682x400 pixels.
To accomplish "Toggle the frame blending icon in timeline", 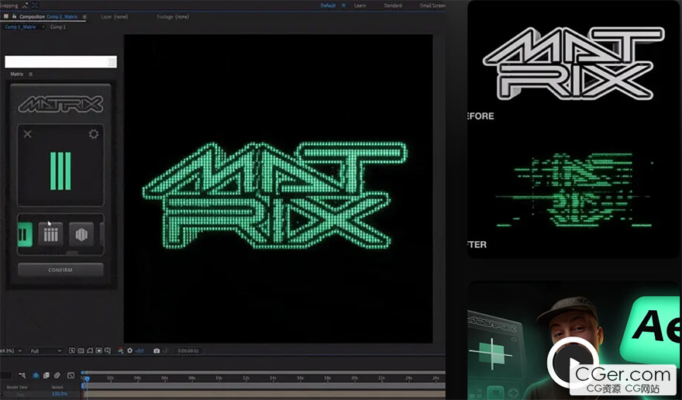I will [x=46, y=375].
